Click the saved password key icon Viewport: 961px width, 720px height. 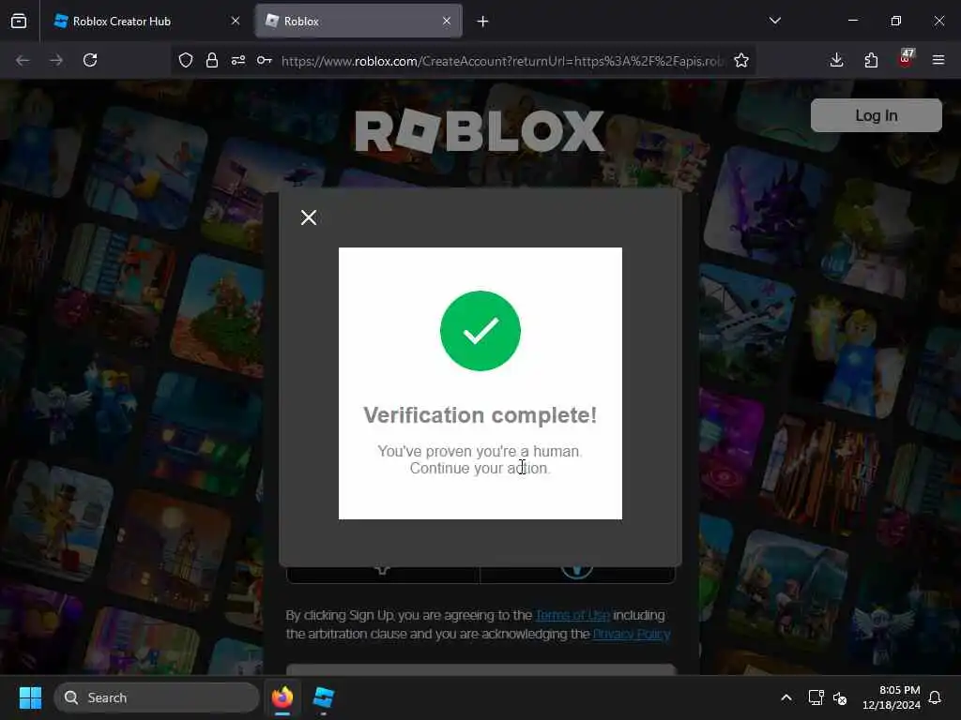point(264,60)
